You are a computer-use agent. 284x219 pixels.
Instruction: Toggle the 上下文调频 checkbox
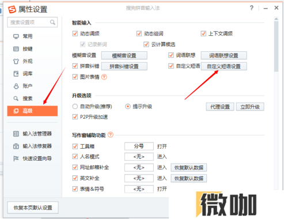pyautogui.click(x=203, y=33)
